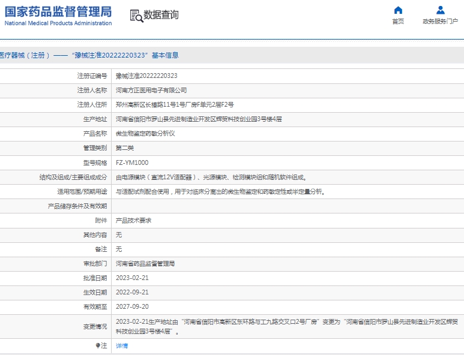This screenshot has width=464, height=358.
Task: Select the 注册人住所 address value
Action: tap(175, 105)
